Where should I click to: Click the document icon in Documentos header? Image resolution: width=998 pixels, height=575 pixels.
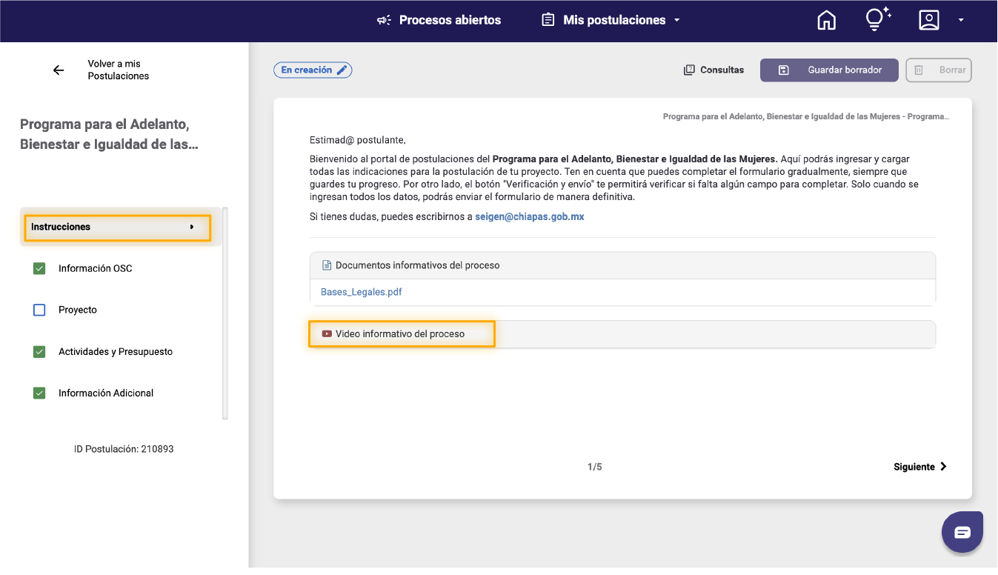coord(327,265)
